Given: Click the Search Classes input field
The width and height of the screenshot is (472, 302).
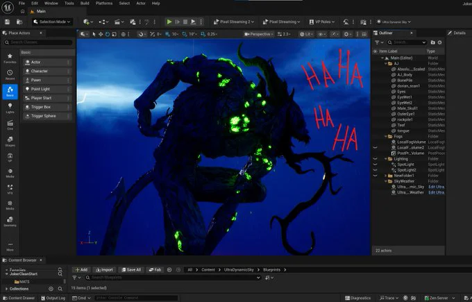Looking at the screenshot, I should 38,42.
